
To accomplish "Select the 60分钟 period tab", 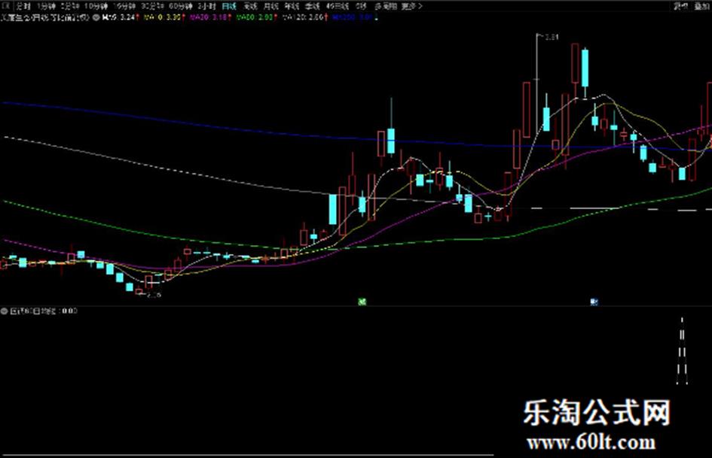I will coord(180,6).
